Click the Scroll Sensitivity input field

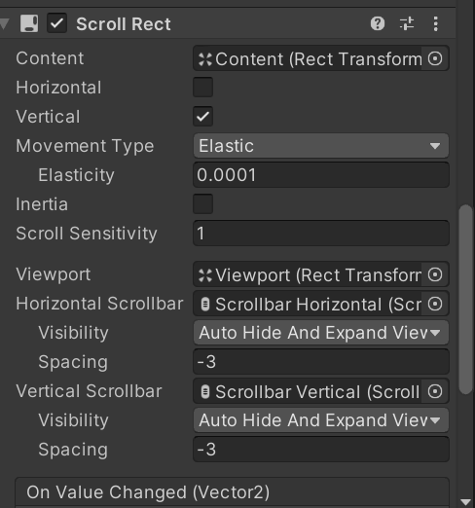coord(321,234)
